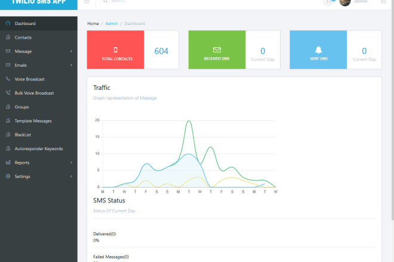Click the green Received SMS card

coord(217,49)
